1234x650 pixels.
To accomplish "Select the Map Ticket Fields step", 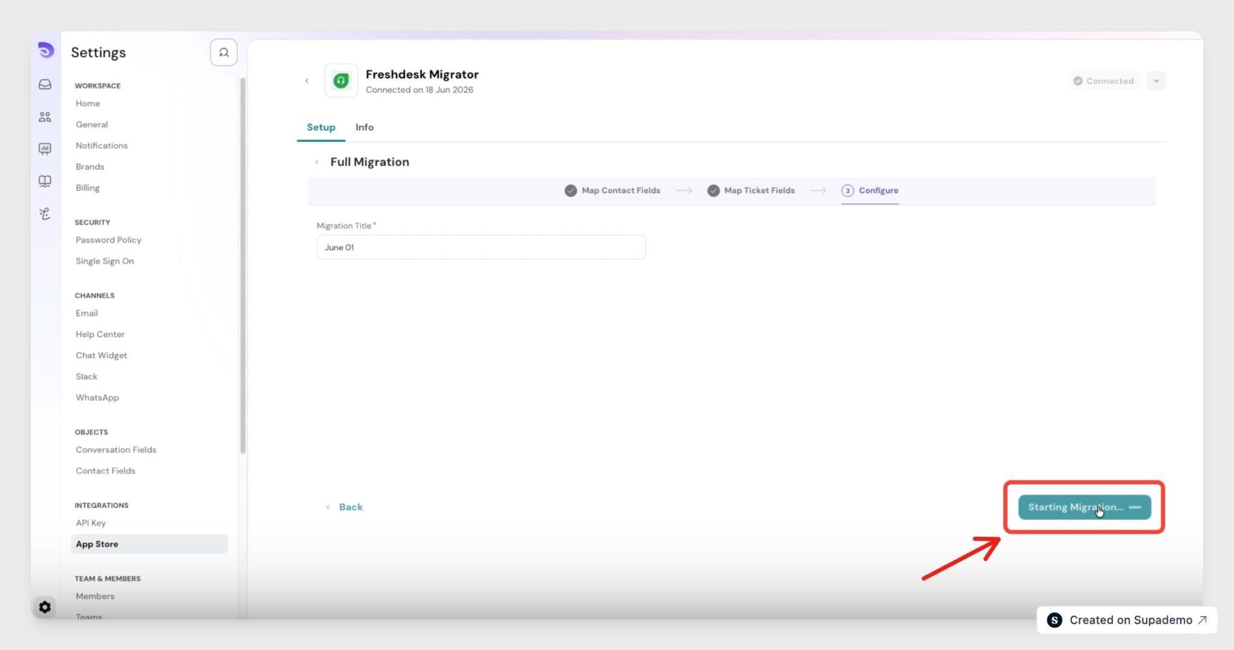I will pyautogui.click(x=751, y=190).
